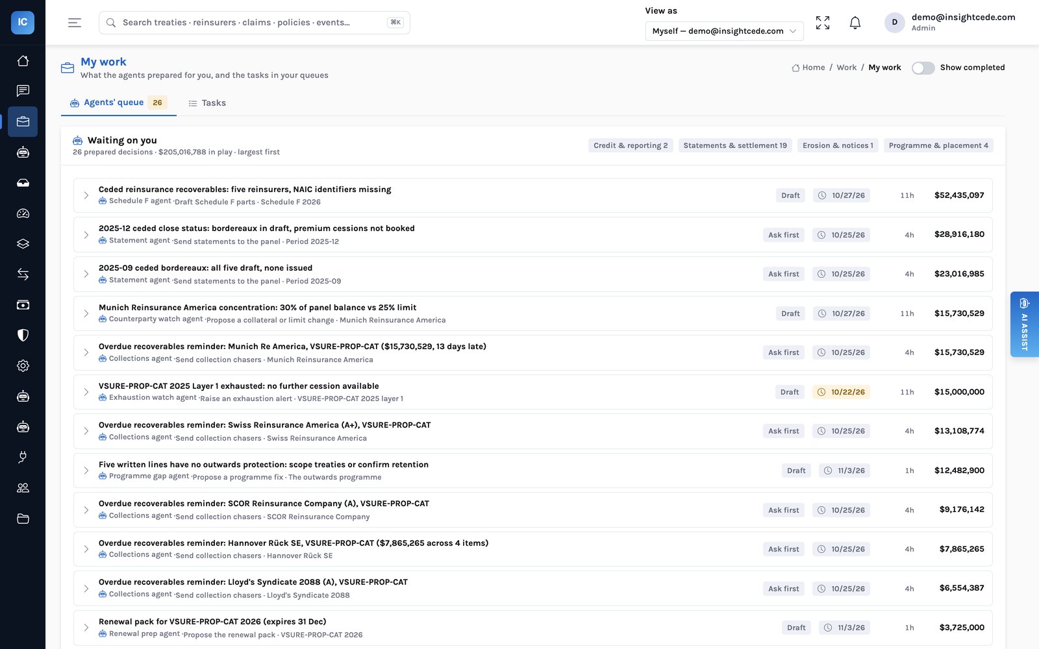1039x649 pixels.
Task: Filter by Programme & placement 4
Action: point(938,145)
